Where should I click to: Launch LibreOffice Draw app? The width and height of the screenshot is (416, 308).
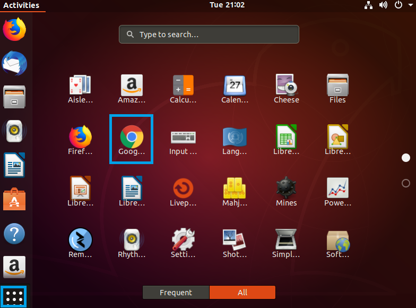(337, 140)
